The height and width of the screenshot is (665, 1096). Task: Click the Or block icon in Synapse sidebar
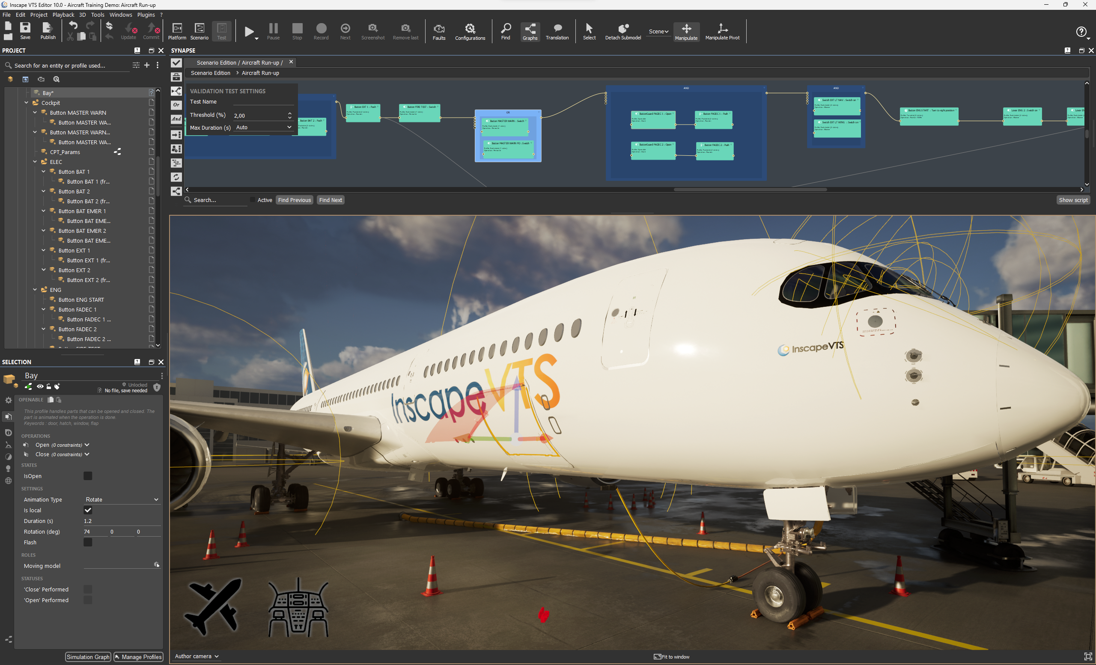(x=176, y=105)
